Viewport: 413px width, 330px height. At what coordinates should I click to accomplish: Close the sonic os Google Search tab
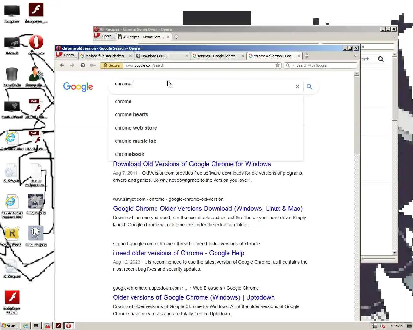tap(243, 56)
